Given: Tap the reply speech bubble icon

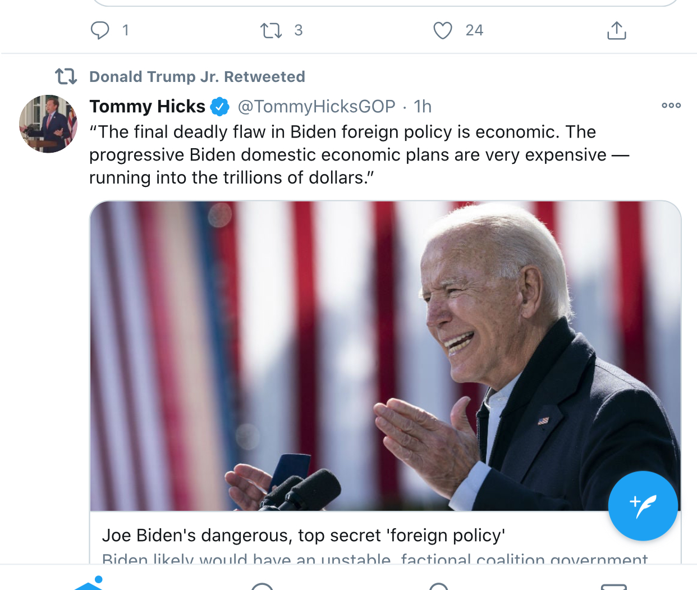Looking at the screenshot, I should point(100,30).
